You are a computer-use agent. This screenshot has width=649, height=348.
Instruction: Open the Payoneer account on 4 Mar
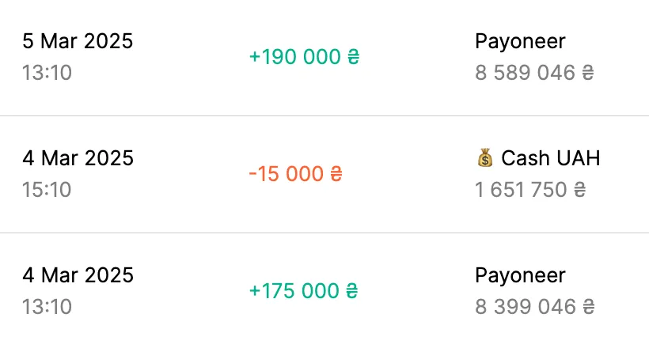click(x=520, y=275)
